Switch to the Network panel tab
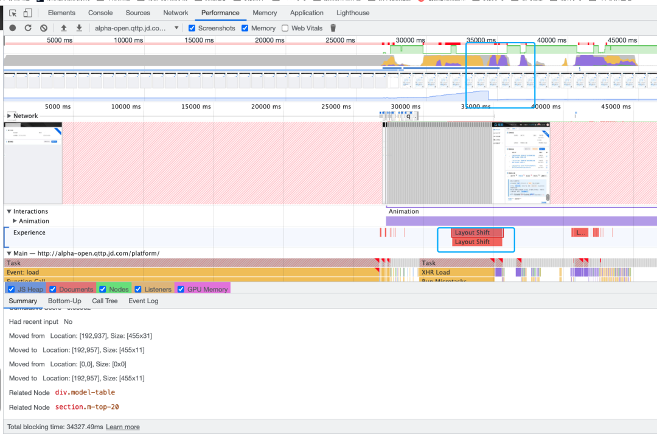 point(176,13)
